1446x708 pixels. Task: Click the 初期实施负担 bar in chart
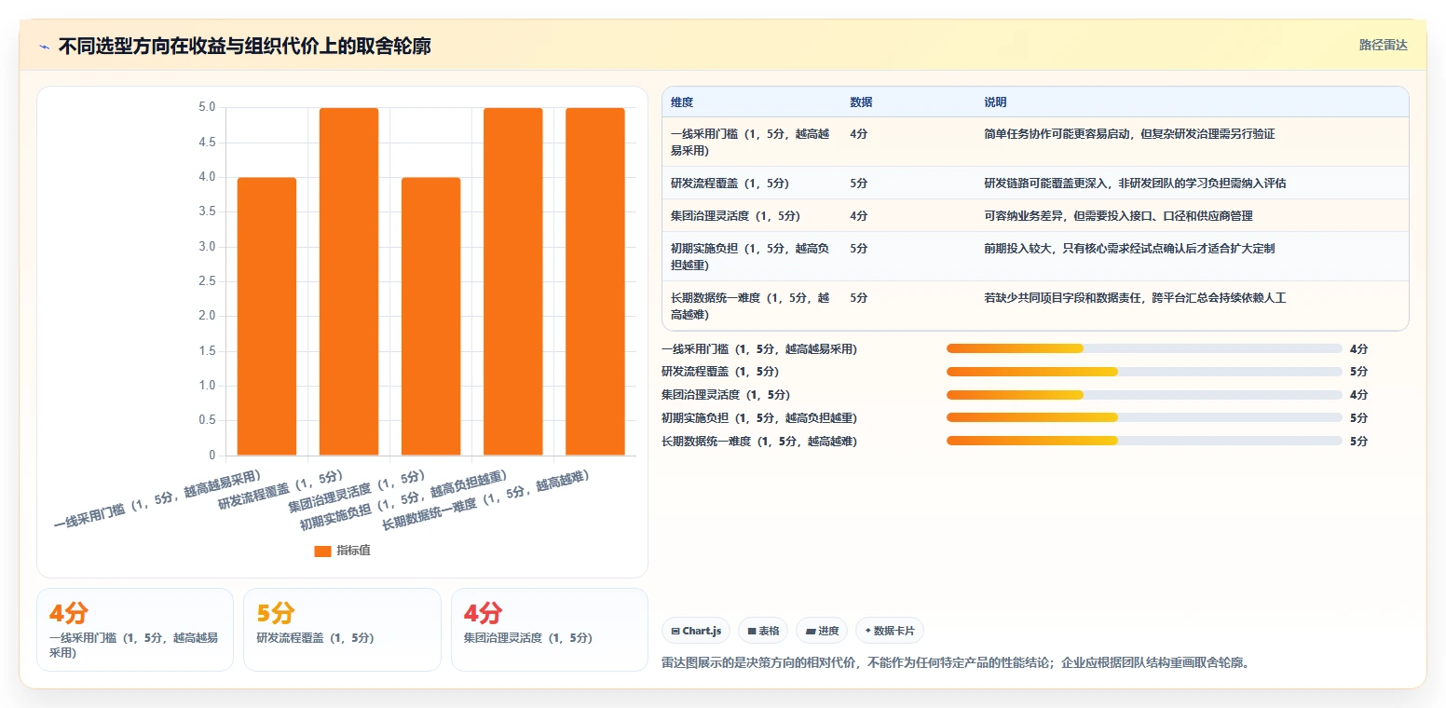pyautogui.click(x=512, y=281)
